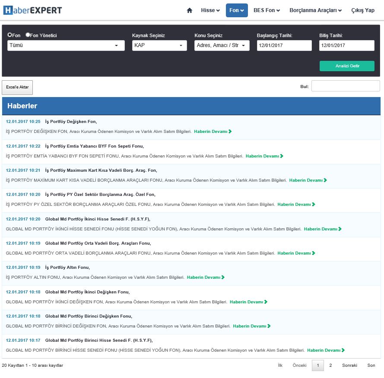Click the HaberEXPERT logo

pyautogui.click(x=32, y=10)
